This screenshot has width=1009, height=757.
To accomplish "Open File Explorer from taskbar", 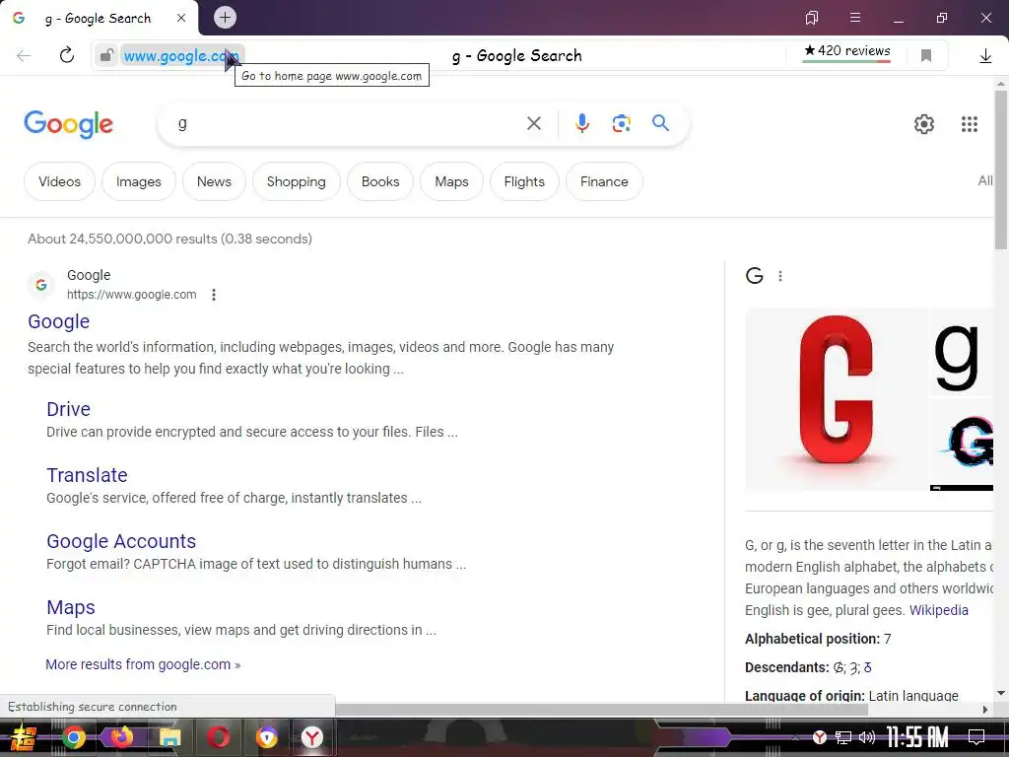I will pyautogui.click(x=169, y=737).
